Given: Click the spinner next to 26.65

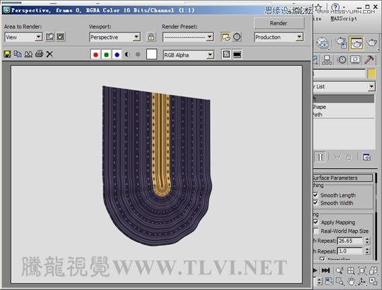Looking at the screenshot, I should click(x=367, y=241).
